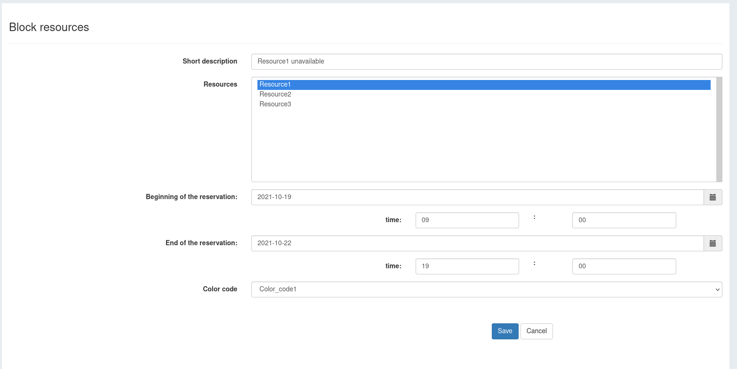Screen dimensions: 737x369
Task: Click the Short description label
Action: [210, 61]
